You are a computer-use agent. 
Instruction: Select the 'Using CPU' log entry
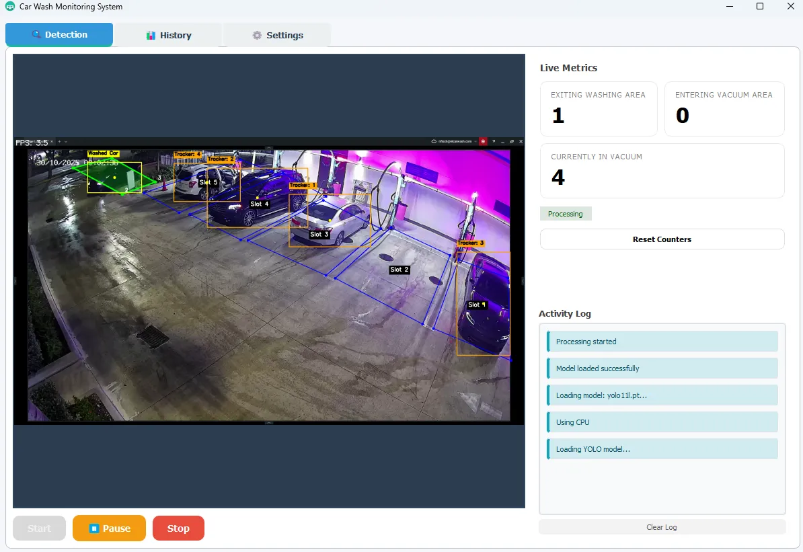pyautogui.click(x=662, y=422)
